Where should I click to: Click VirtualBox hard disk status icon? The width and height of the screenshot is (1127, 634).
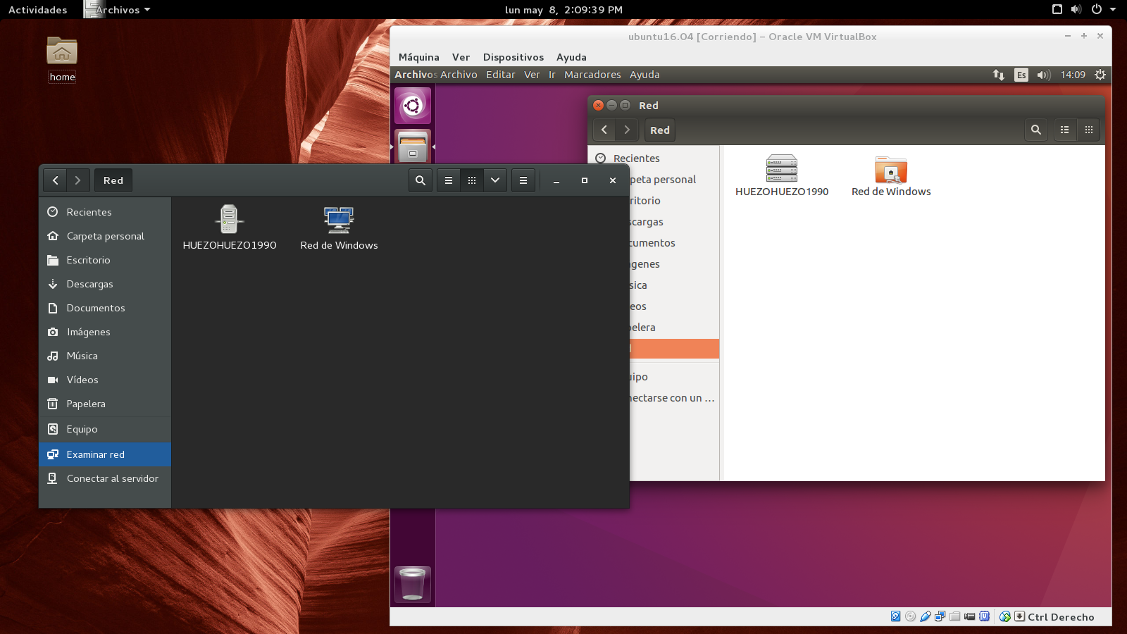pyautogui.click(x=896, y=616)
